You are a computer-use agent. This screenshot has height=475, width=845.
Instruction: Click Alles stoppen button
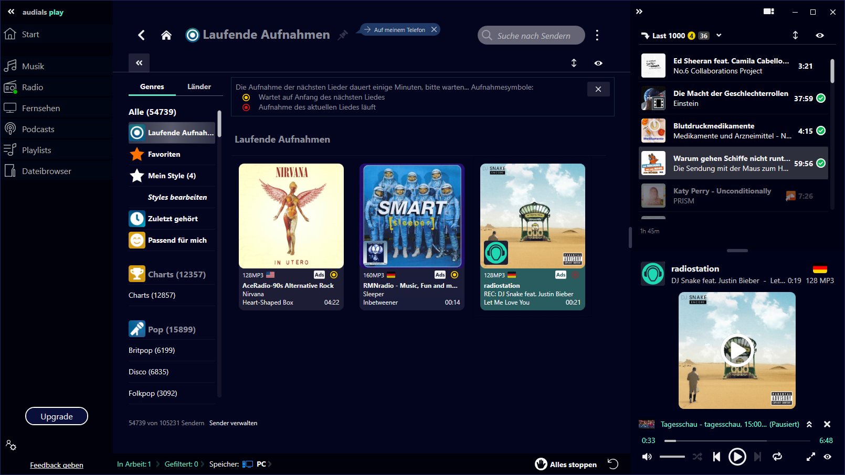566,464
